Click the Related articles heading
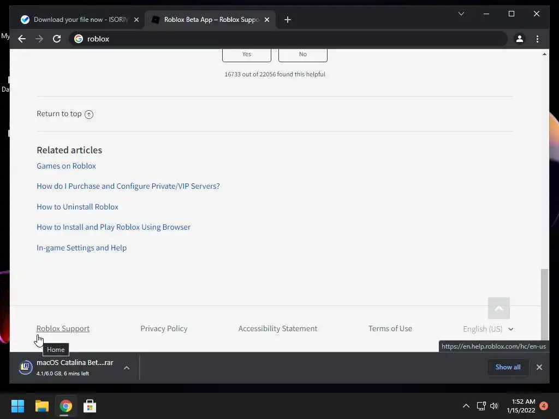Viewport: 559px width, 419px height. [69, 150]
